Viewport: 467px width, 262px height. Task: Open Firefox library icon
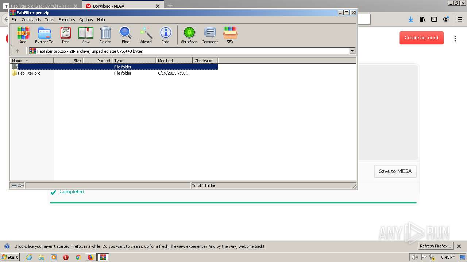[422, 19]
